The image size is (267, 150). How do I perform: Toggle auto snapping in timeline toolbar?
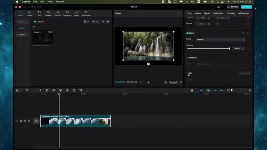[x=215, y=90]
